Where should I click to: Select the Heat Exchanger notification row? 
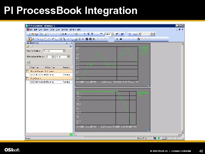49,71
